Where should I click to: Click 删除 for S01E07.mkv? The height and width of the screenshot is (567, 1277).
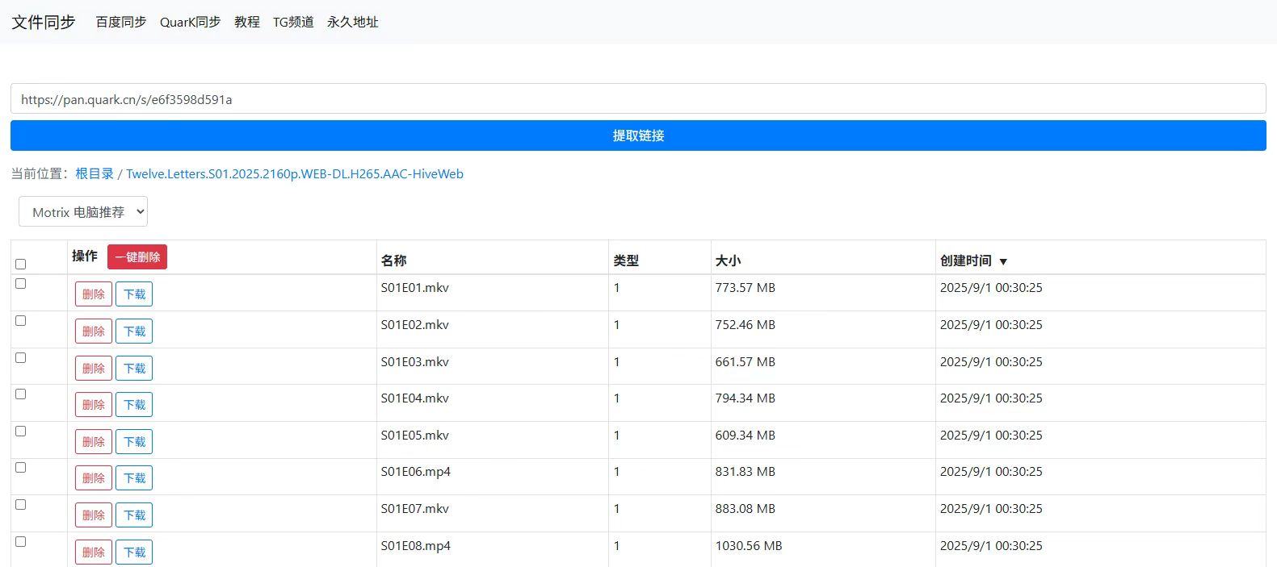point(94,515)
